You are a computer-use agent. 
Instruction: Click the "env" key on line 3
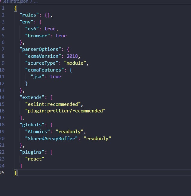[x=26, y=22]
